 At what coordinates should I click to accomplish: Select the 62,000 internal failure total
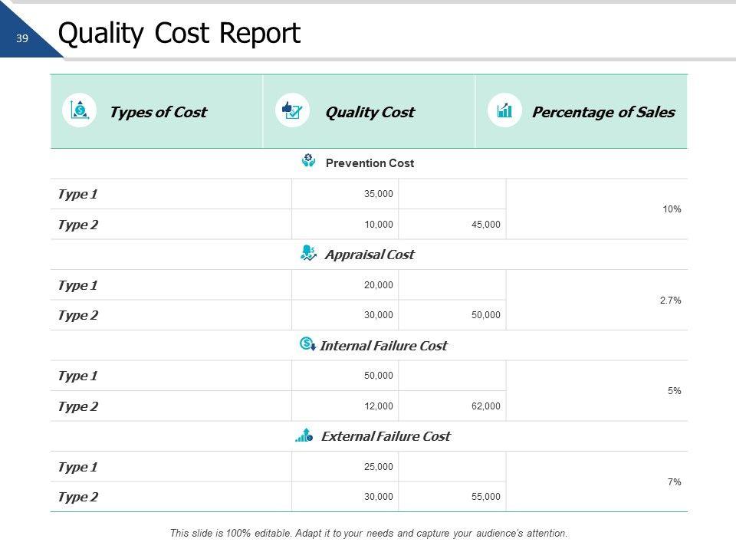click(486, 406)
